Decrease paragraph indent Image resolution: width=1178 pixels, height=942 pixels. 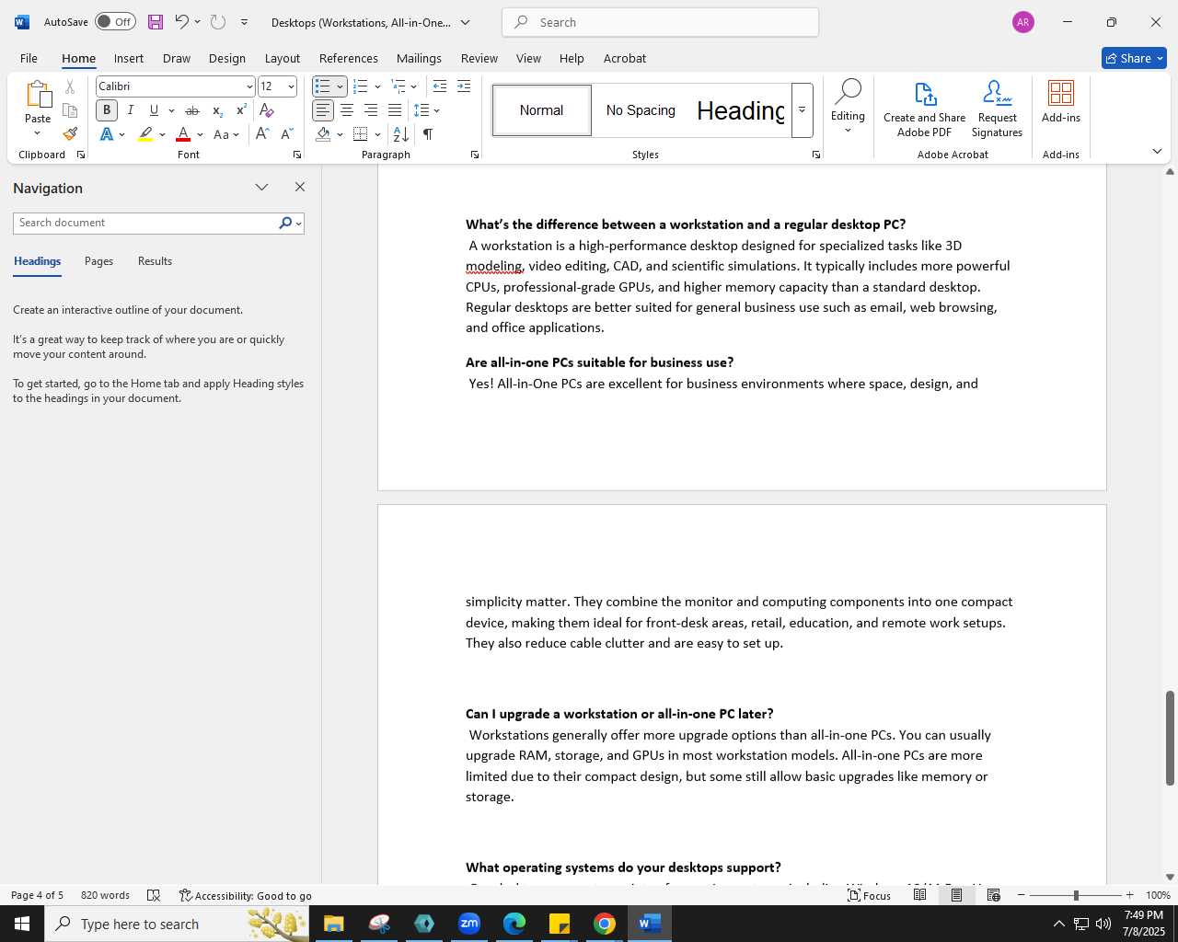[x=440, y=86]
